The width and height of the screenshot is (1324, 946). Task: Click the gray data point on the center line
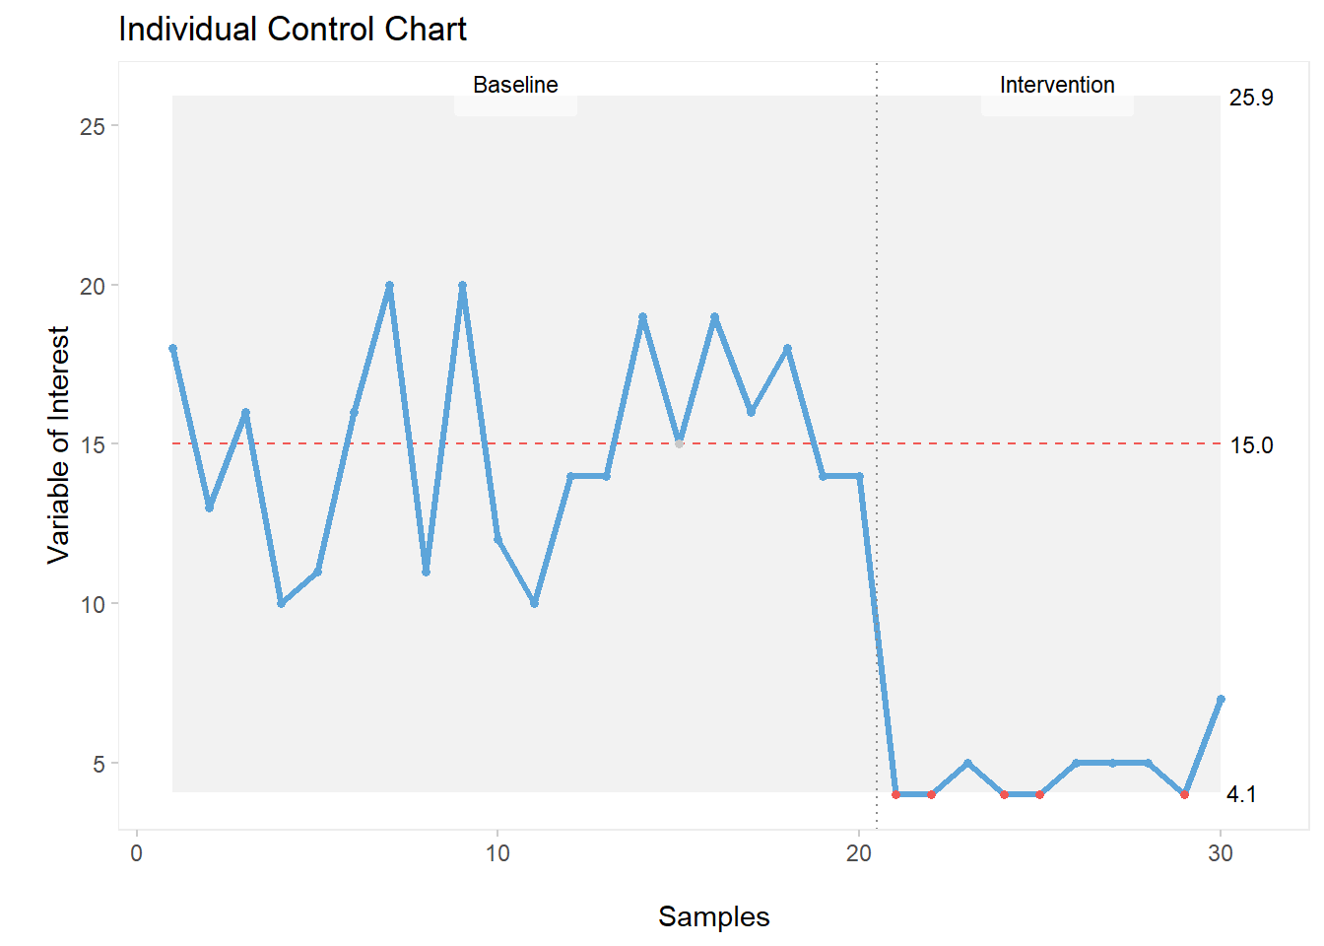point(679,443)
